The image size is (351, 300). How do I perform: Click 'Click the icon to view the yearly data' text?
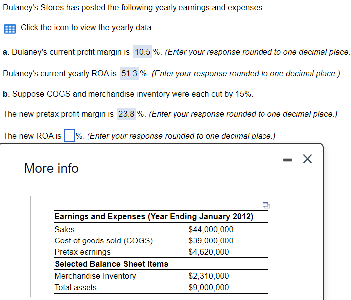click(x=87, y=28)
